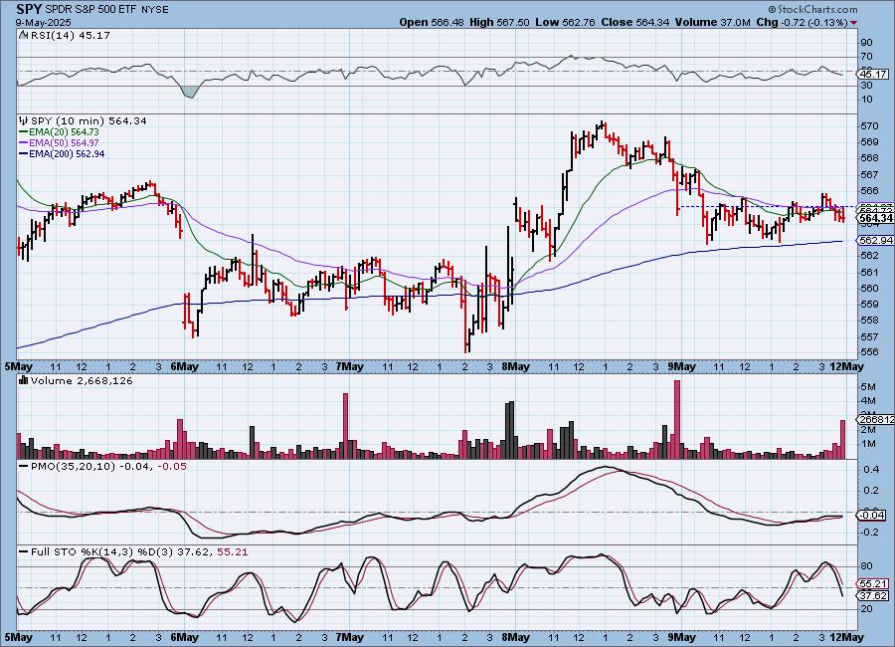Click the 567 label on the price axis

click(869, 174)
